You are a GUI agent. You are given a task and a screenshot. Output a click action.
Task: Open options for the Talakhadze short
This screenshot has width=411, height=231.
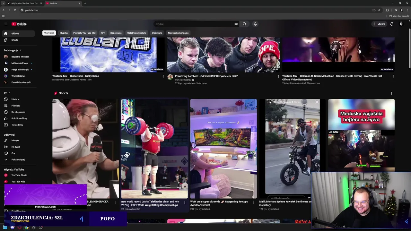pyautogui.click(x=185, y=203)
